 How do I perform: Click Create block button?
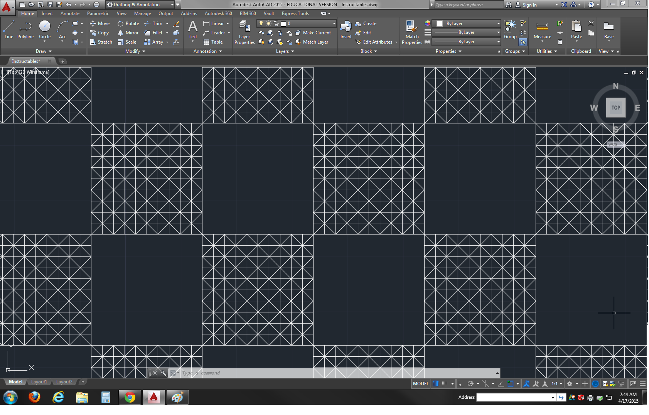click(x=366, y=24)
